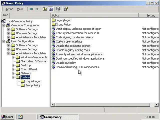Viewport: 160px width, 120px height.
Task: Expand Software Settings under Computer Configuration
Action: (8, 29)
